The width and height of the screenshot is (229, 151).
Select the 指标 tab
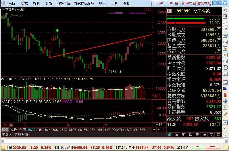click(5, 130)
